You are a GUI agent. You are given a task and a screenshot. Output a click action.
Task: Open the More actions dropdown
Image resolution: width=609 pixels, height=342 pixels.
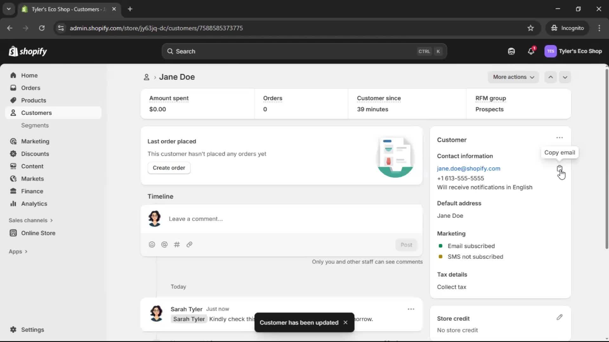point(513,77)
